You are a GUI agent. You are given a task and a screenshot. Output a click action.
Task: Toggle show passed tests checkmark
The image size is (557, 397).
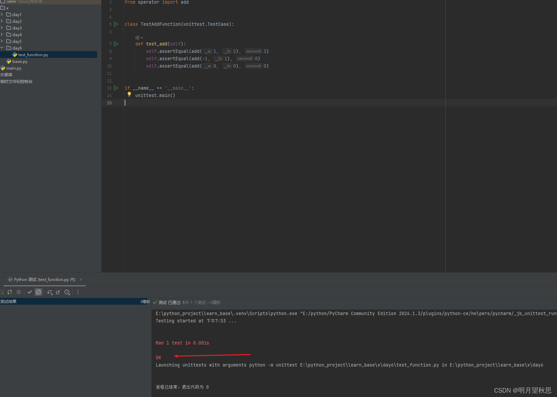(x=30, y=292)
